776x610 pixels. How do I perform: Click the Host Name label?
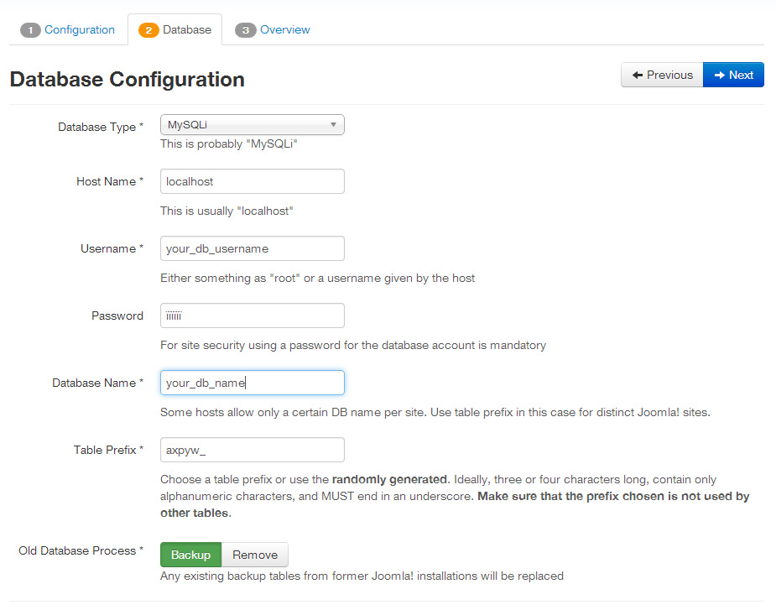tap(110, 181)
